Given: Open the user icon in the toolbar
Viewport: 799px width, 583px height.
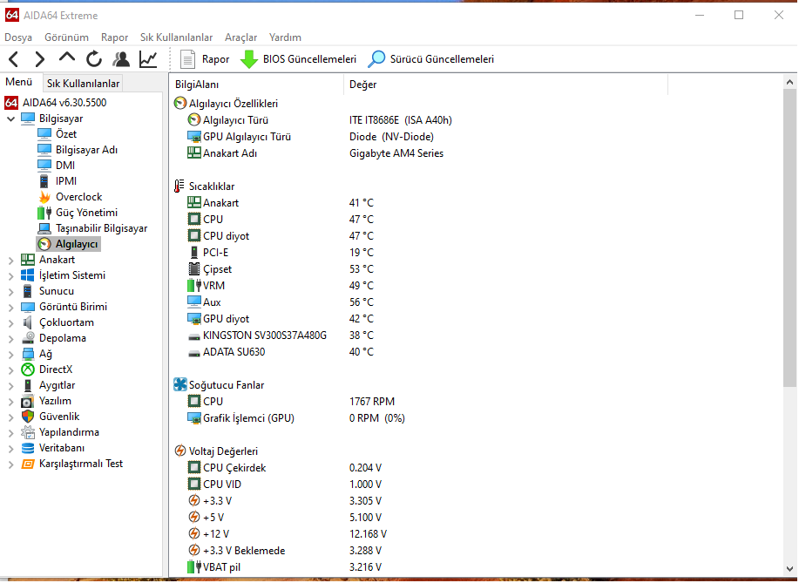Looking at the screenshot, I should tap(121, 59).
